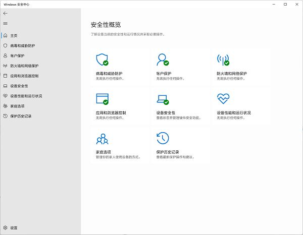Click the antenna icon beside 防火墙和网络保护 in sidebar
This screenshot has width=303, height=235.
[5, 66]
